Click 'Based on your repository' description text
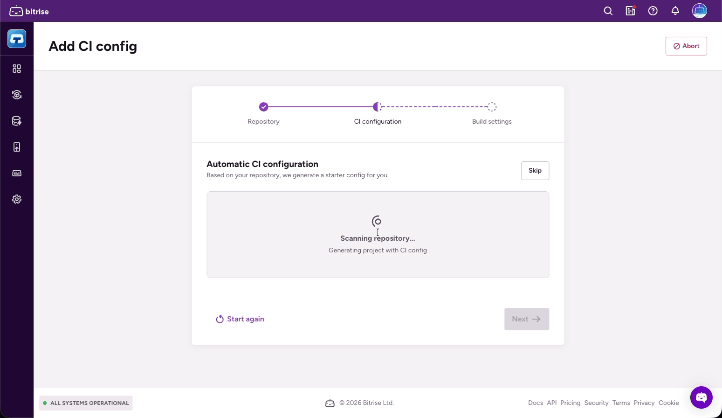Viewport: 722px width, 418px height. click(x=297, y=175)
